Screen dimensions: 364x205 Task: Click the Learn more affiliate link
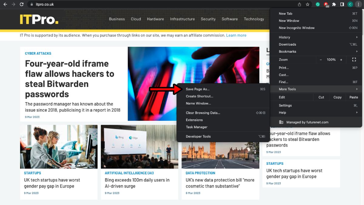coord(236,35)
